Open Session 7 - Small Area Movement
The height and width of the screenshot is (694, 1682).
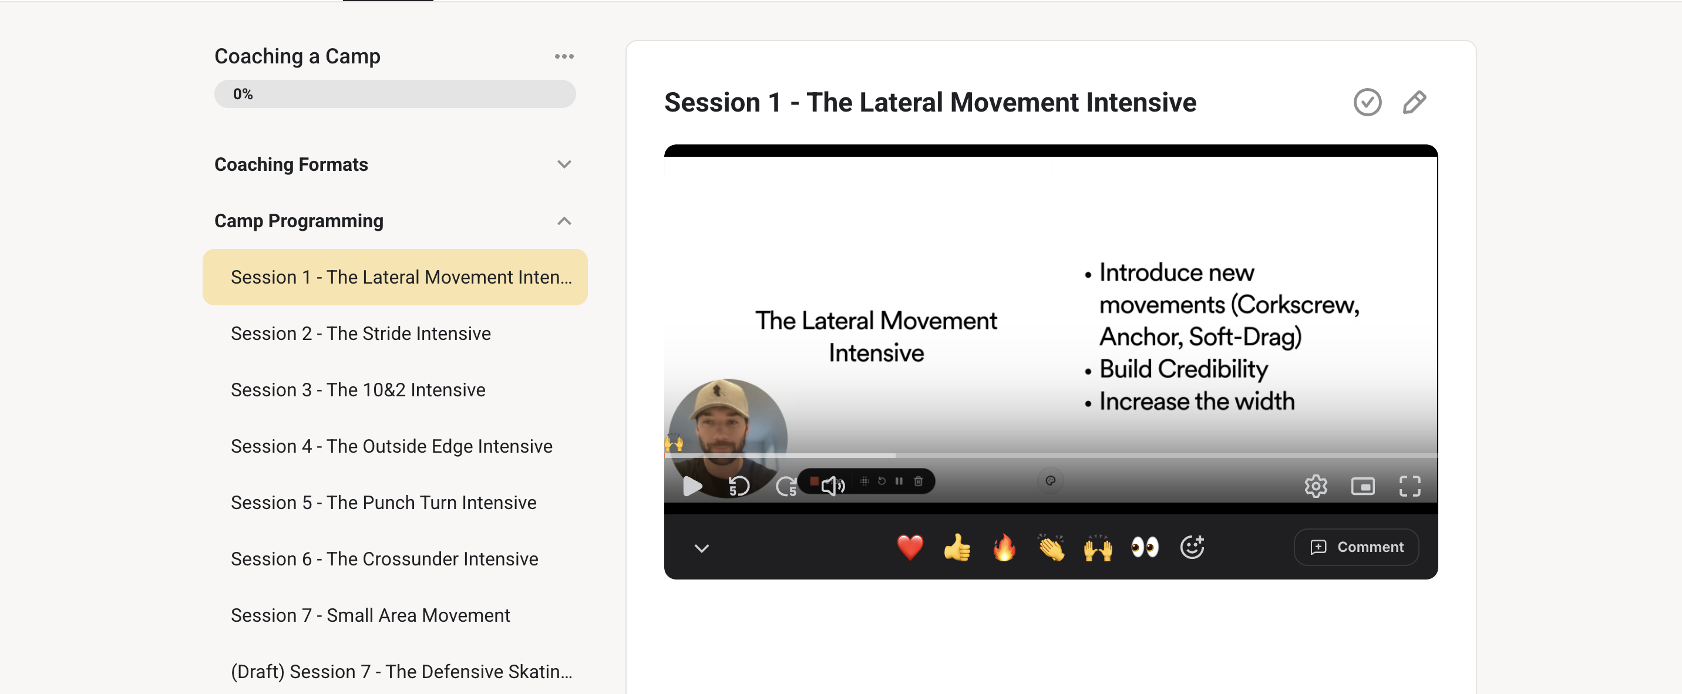coord(395,616)
